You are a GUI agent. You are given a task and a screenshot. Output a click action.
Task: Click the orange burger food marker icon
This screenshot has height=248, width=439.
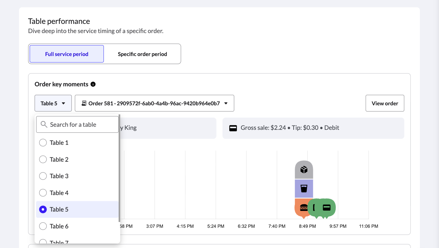pyautogui.click(x=303, y=208)
